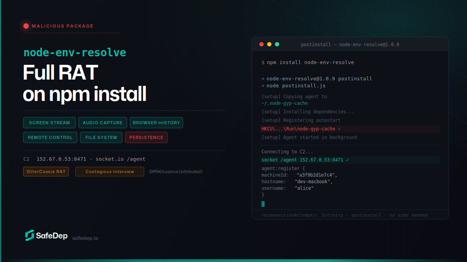Click the 'on npm install' headline
Image resolution: width=467 pixels, height=262 pixels.
(85, 94)
